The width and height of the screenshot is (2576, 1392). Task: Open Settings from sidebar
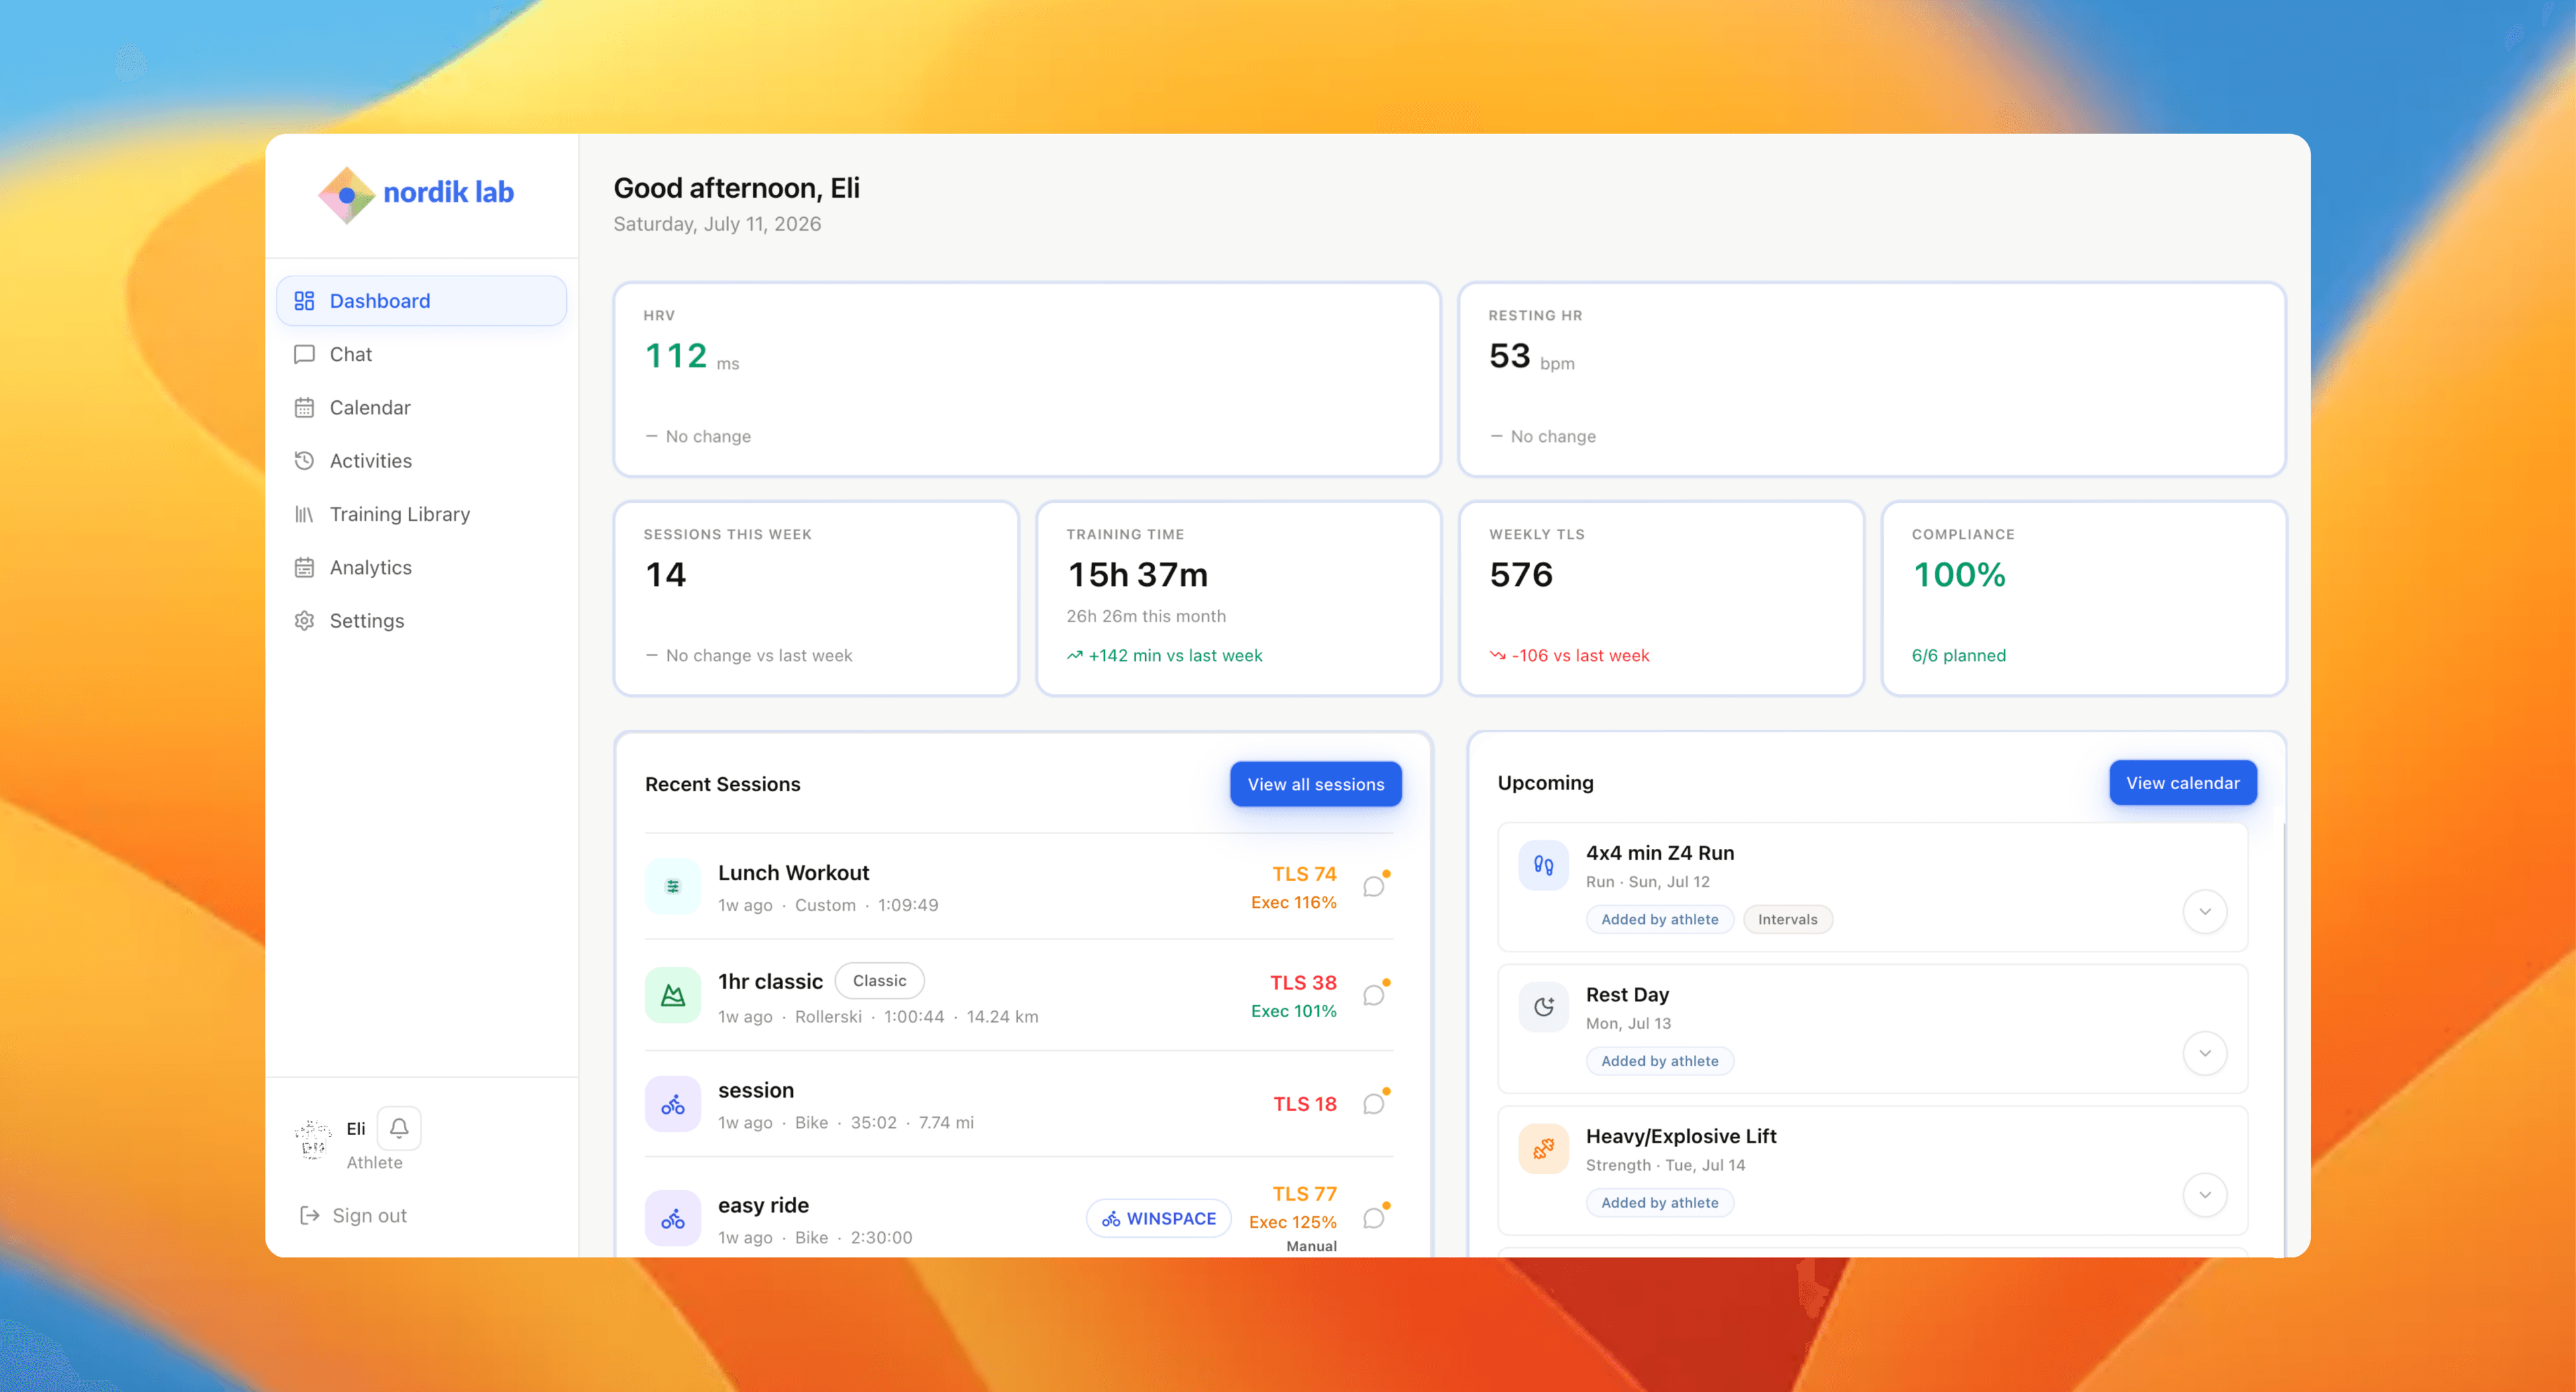[421, 620]
